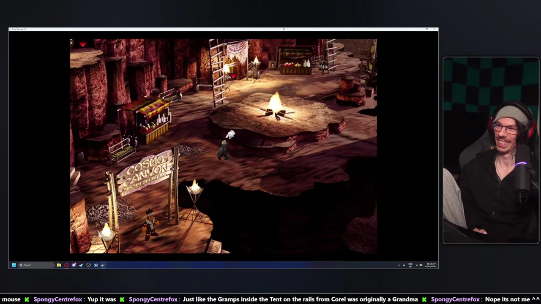Click the gatekeeper NPC under the sign
541x304 pixels.
tap(150, 224)
